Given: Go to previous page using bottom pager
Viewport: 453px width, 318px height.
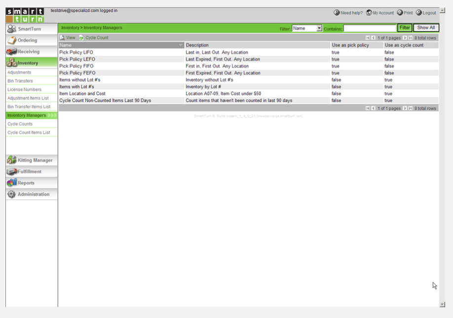Looking at the screenshot, I should tap(373, 108).
